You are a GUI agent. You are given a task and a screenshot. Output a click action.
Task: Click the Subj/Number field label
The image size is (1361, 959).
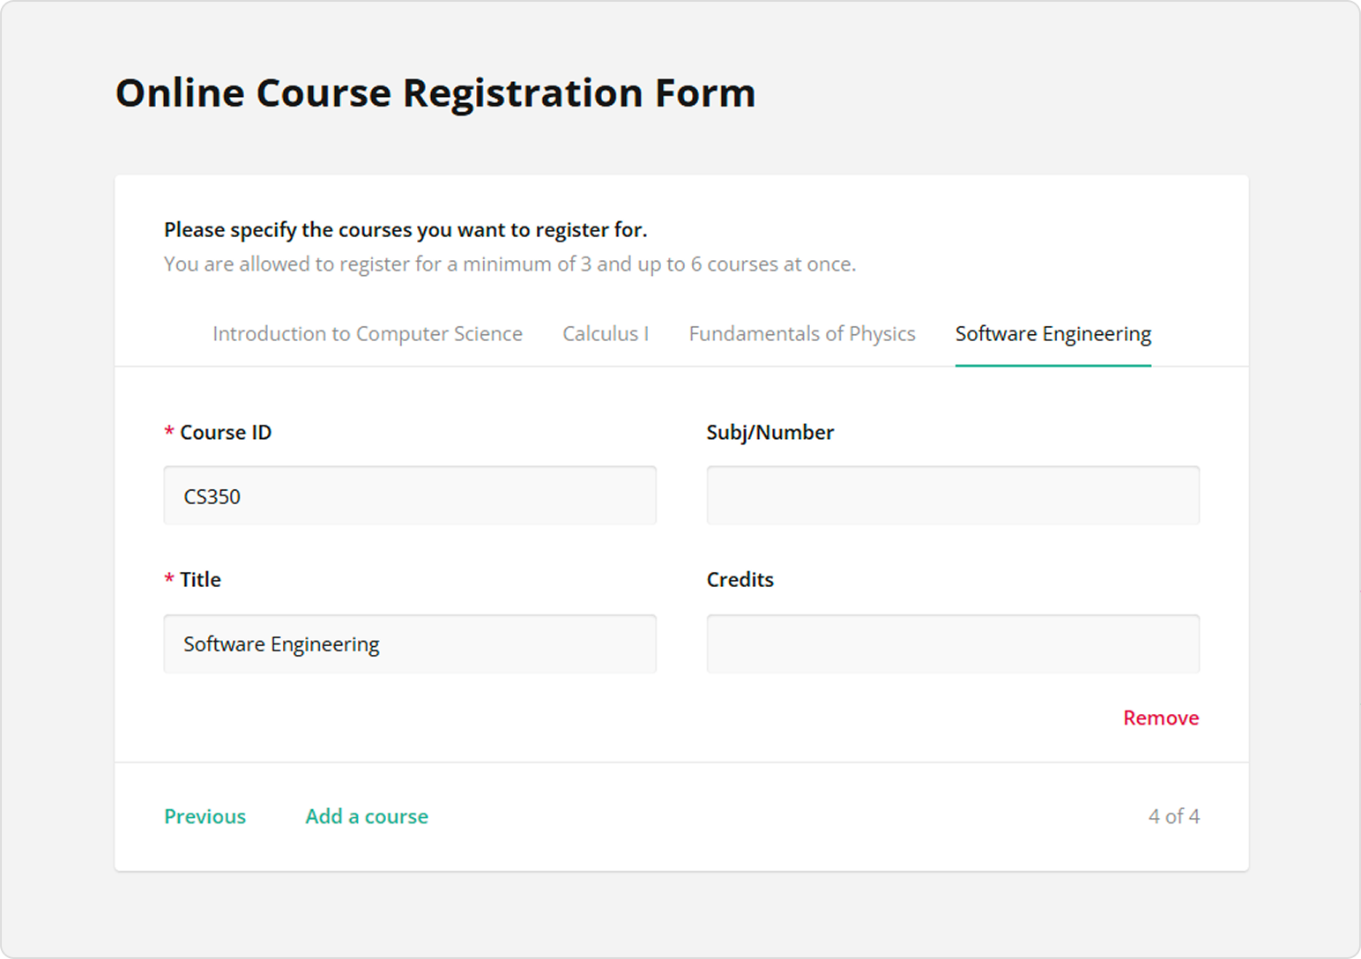point(770,433)
